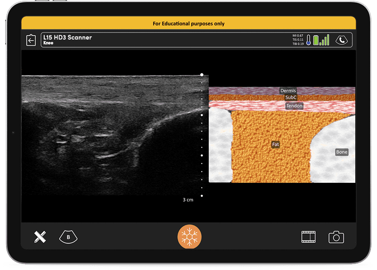Viewport: 377px width, 270px height.
Task: Tap the signal strength bars
Action: (x=325, y=41)
